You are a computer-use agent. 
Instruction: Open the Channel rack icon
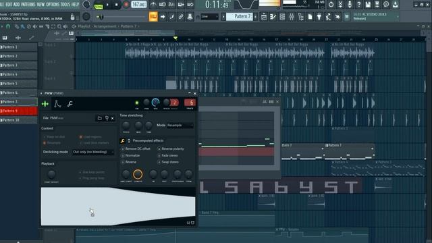tap(282, 17)
